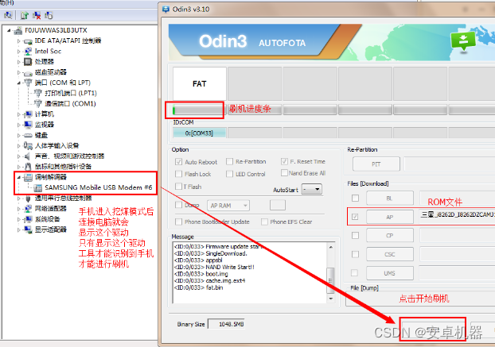Click the FAT flashing progress bar
495x347 pixels.
[199, 110]
